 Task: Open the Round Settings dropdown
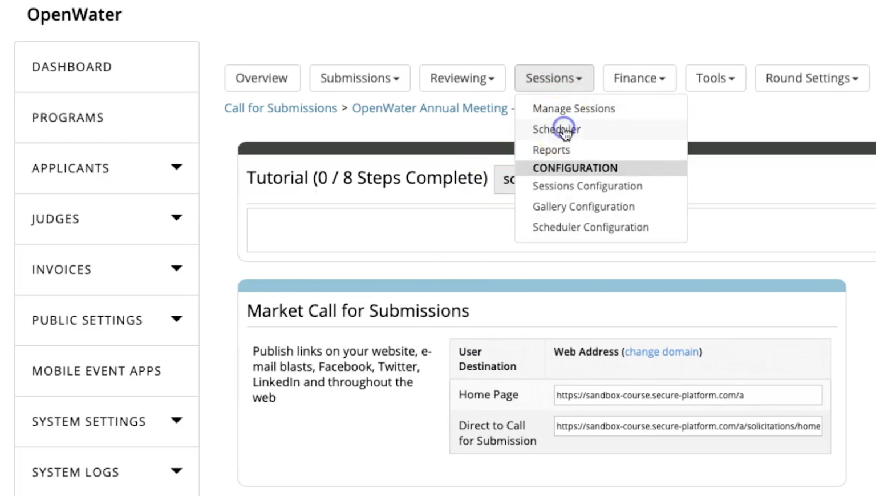click(x=810, y=78)
